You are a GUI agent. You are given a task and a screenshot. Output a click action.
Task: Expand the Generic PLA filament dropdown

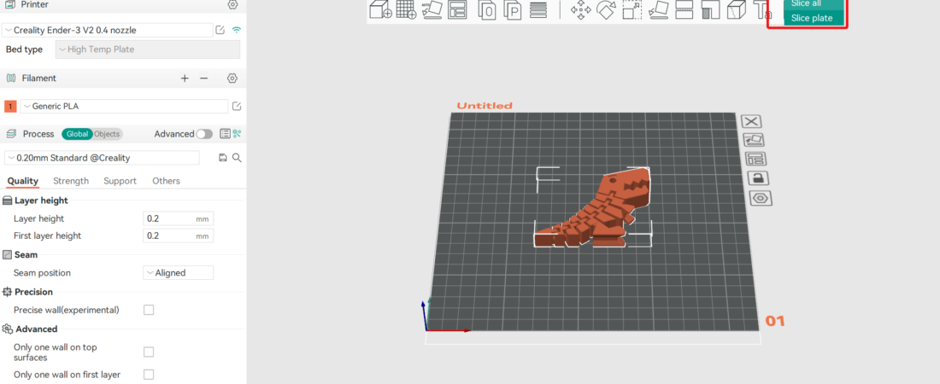pos(124,106)
